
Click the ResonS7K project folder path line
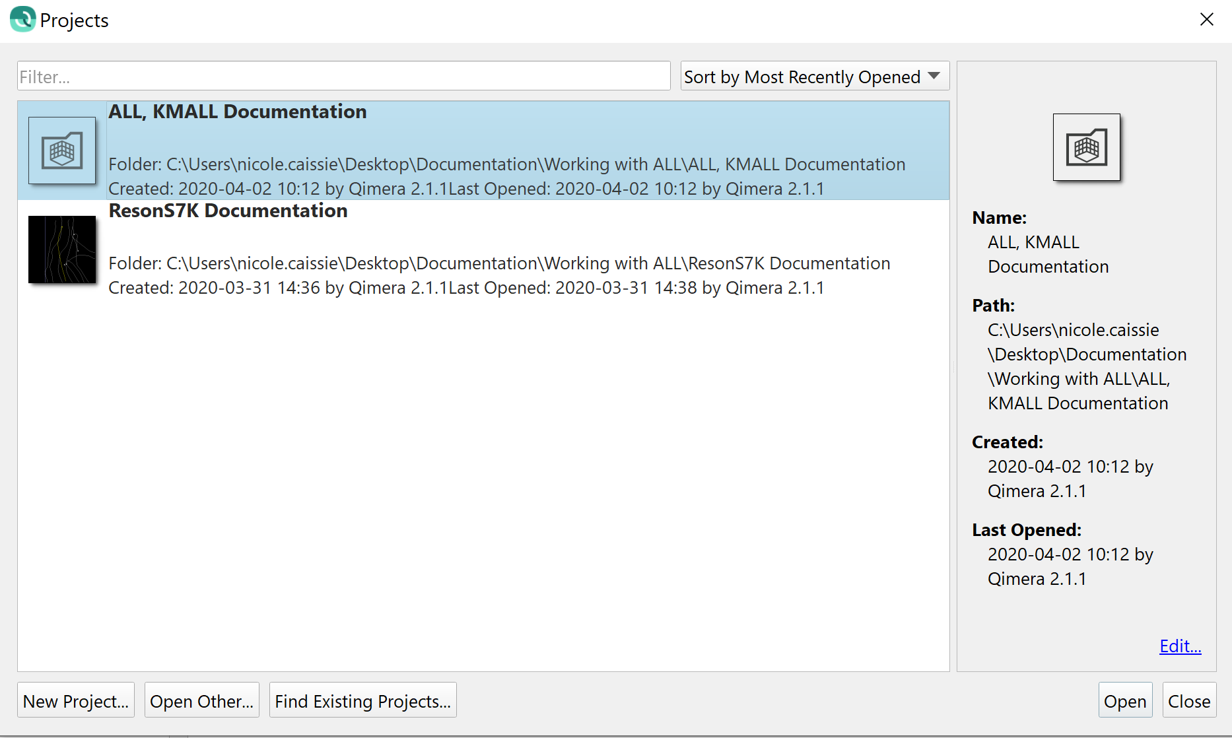[x=499, y=263]
